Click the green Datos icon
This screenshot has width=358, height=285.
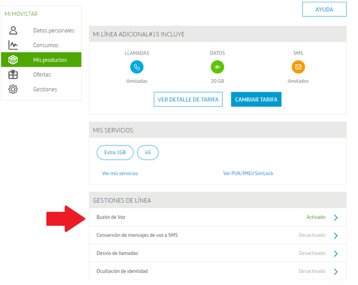click(217, 67)
